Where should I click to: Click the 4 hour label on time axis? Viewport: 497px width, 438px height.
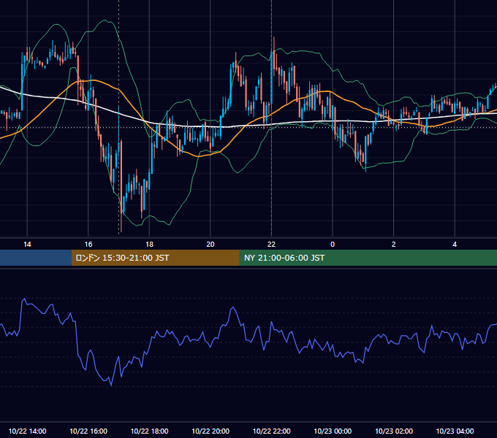(x=455, y=245)
